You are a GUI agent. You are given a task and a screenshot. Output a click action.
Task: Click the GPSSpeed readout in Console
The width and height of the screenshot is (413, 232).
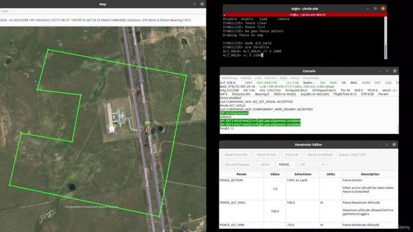pos(324,90)
